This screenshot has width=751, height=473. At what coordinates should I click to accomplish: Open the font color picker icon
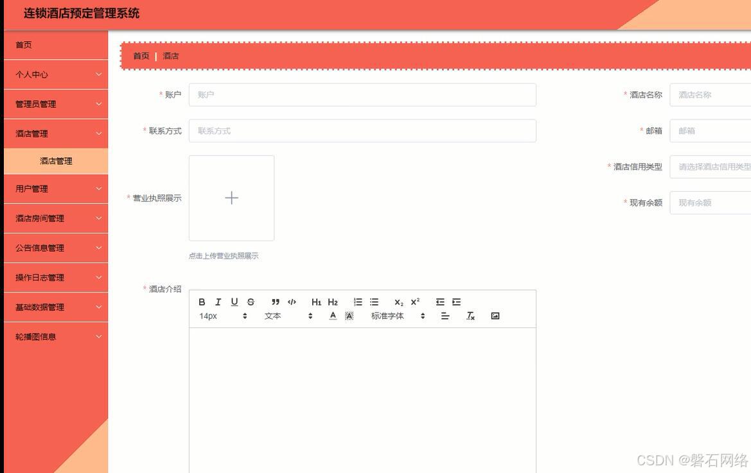333,315
